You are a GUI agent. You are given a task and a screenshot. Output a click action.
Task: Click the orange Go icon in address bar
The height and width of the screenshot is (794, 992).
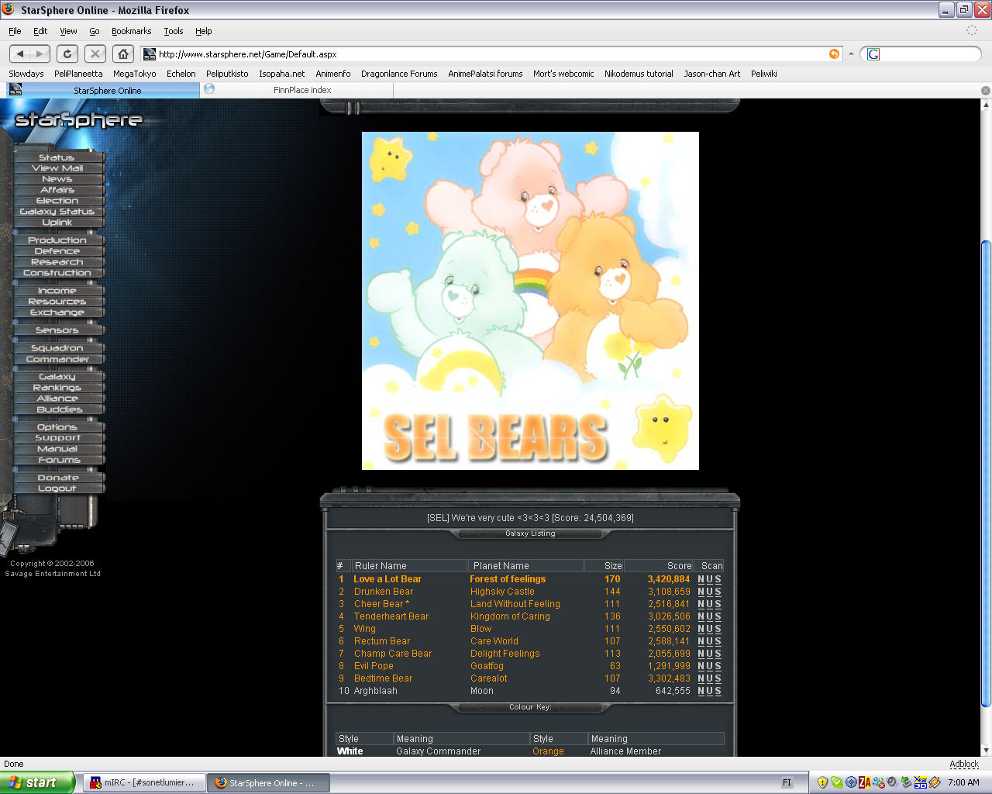834,54
